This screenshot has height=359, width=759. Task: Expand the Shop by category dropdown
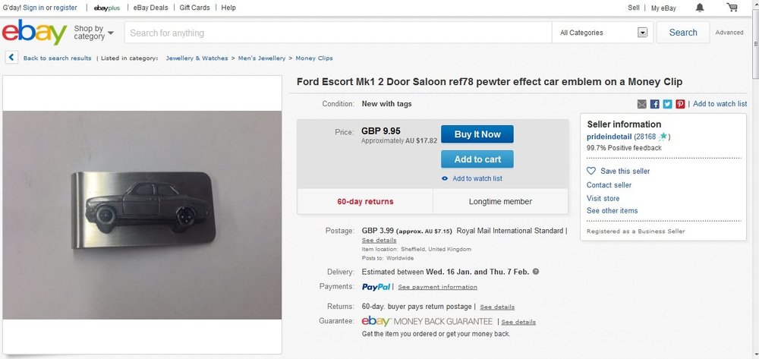pyautogui.click(x=94, y=33)
